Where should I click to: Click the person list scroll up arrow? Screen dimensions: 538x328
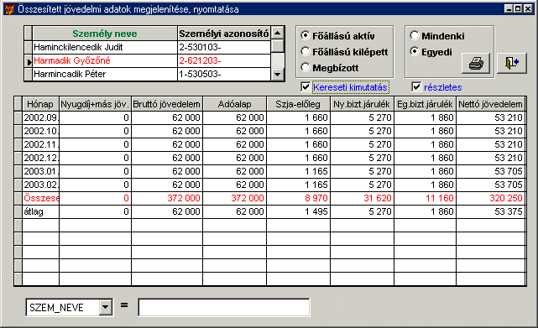coord(277,33)
